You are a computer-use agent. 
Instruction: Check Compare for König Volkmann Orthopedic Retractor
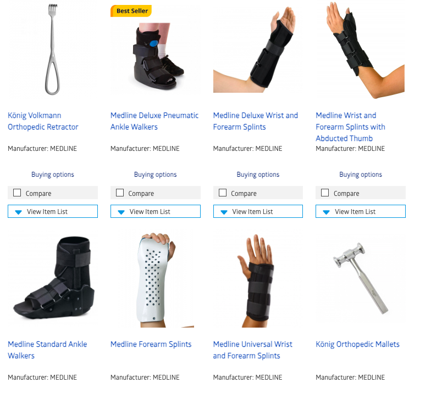click(17, 193)
